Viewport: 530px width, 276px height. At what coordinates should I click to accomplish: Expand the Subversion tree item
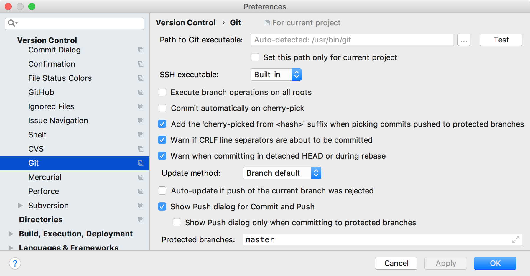pos(20,206)
